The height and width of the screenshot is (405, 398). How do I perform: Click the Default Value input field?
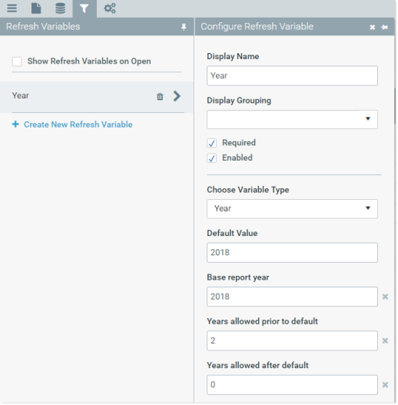pos(292,253)
